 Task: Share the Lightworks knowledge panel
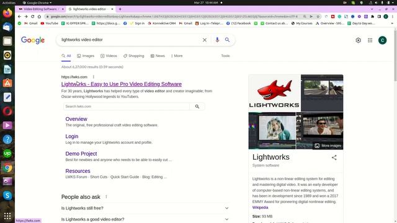point(334,157)
